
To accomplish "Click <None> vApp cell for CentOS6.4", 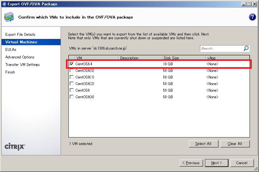I will [212, 64].
